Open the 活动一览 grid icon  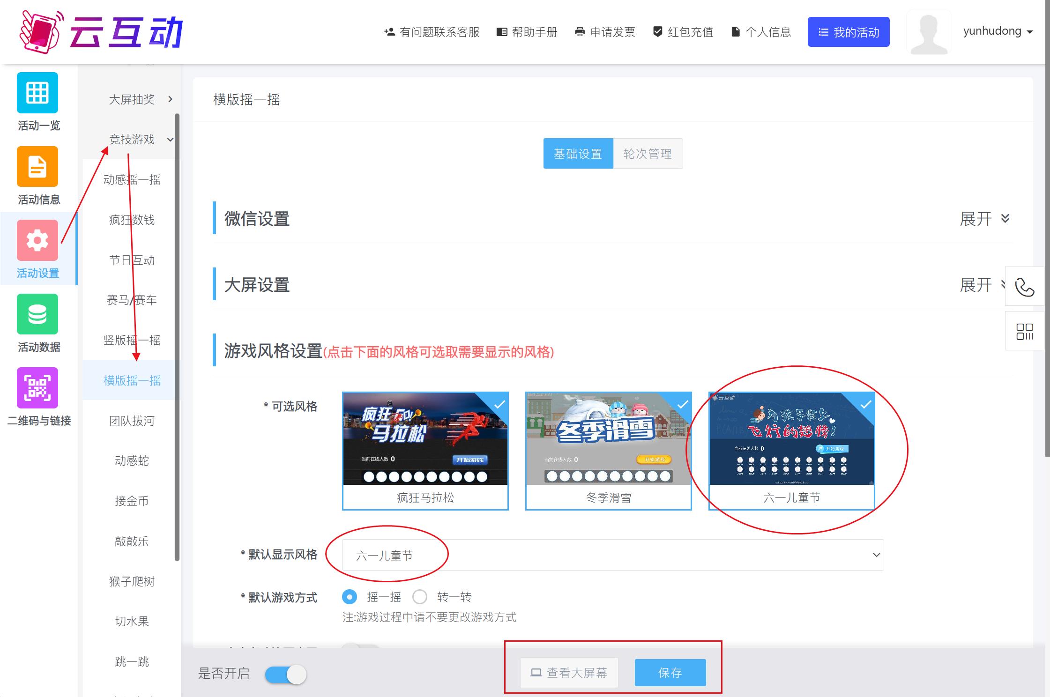coord(37,93)
